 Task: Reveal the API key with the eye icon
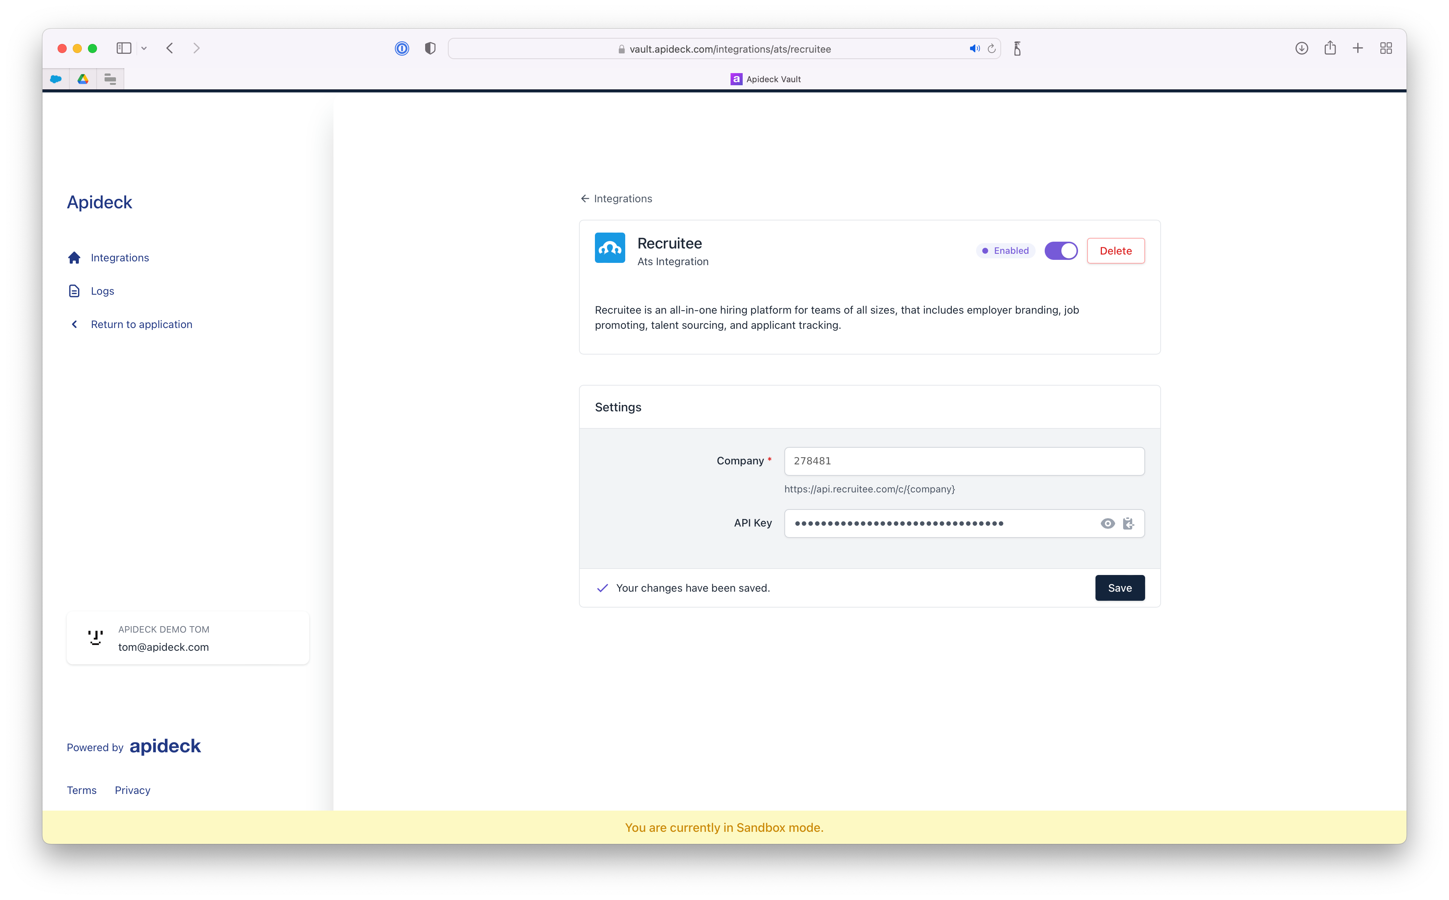click(x=1107, y=523)
